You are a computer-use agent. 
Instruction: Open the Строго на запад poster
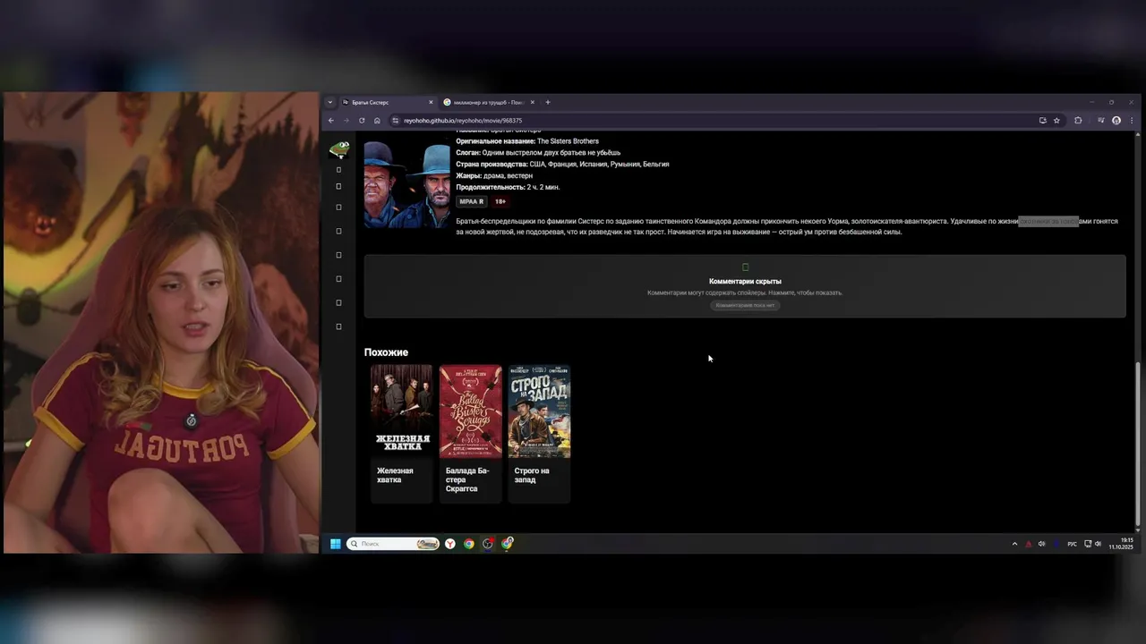(x=539, y=411)
